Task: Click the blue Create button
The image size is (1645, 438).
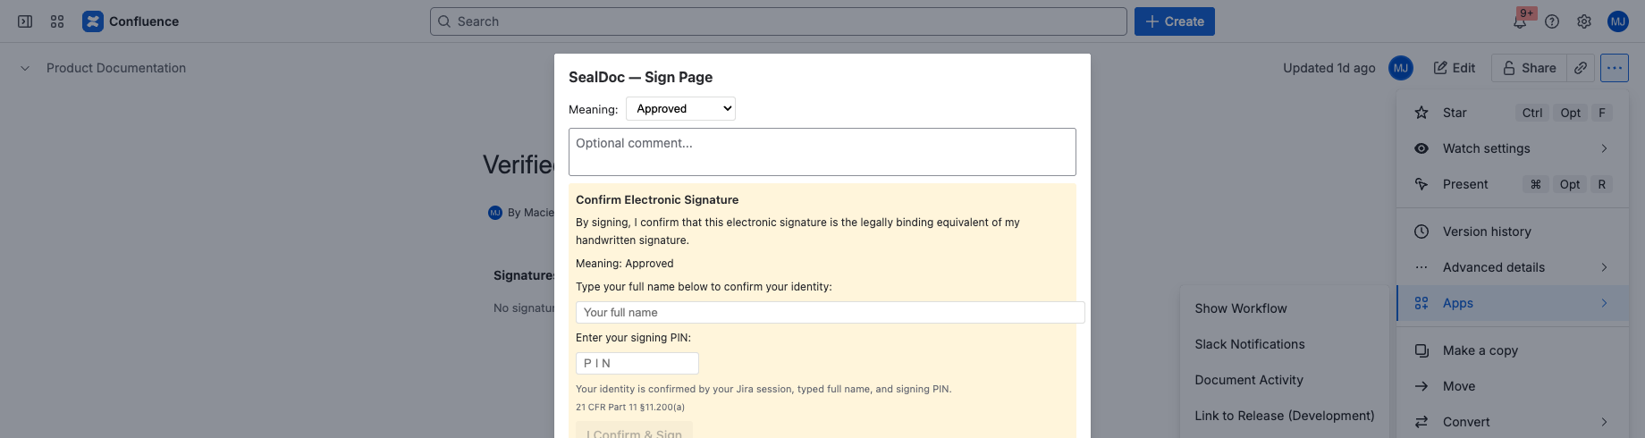Action: tap(1174, 21)
